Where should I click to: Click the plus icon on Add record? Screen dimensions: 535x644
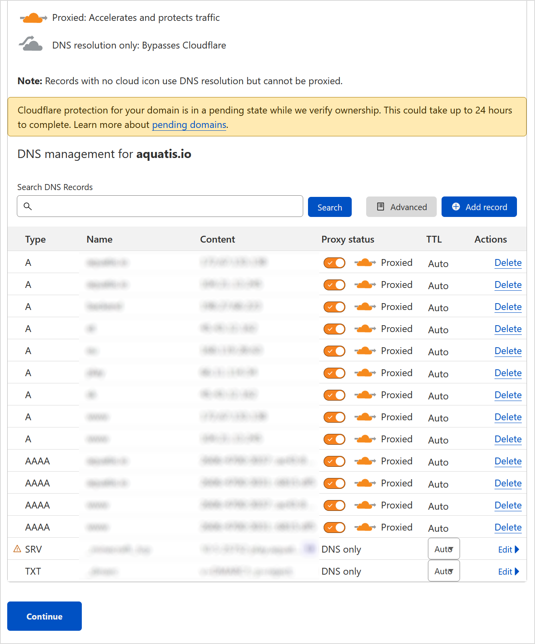pyautogui.click(x=456, y=207)
